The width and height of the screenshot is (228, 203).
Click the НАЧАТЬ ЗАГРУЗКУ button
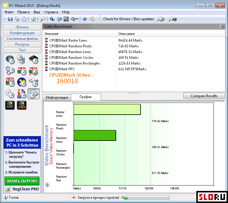[x=22, y=181]
